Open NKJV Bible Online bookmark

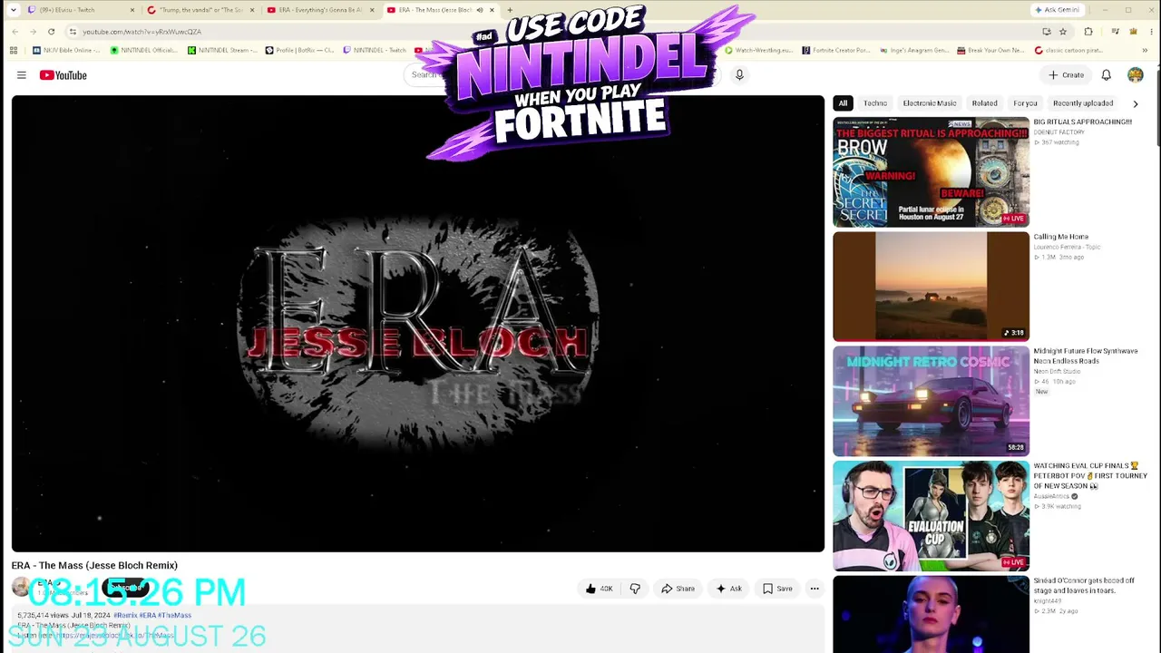[64, 50]
